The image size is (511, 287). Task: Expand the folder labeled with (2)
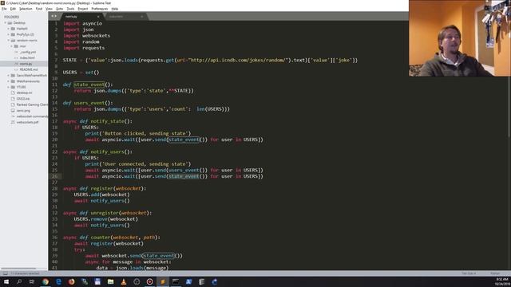tap(9, 34)
